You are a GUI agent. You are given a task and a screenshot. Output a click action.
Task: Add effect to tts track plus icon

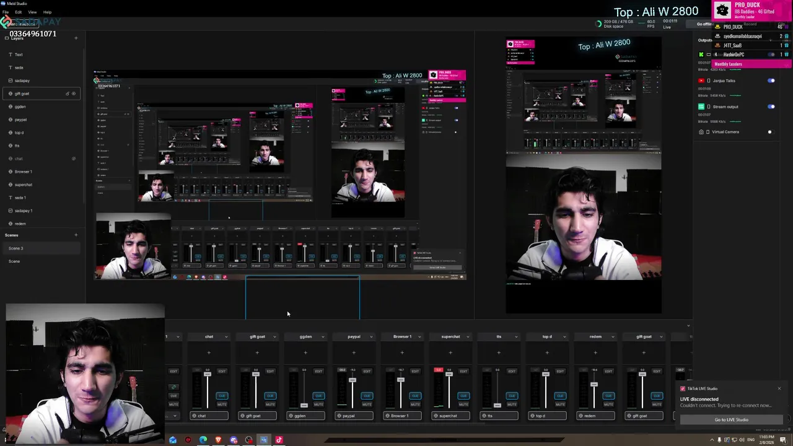pyautogui.click(x=499, y=352)
